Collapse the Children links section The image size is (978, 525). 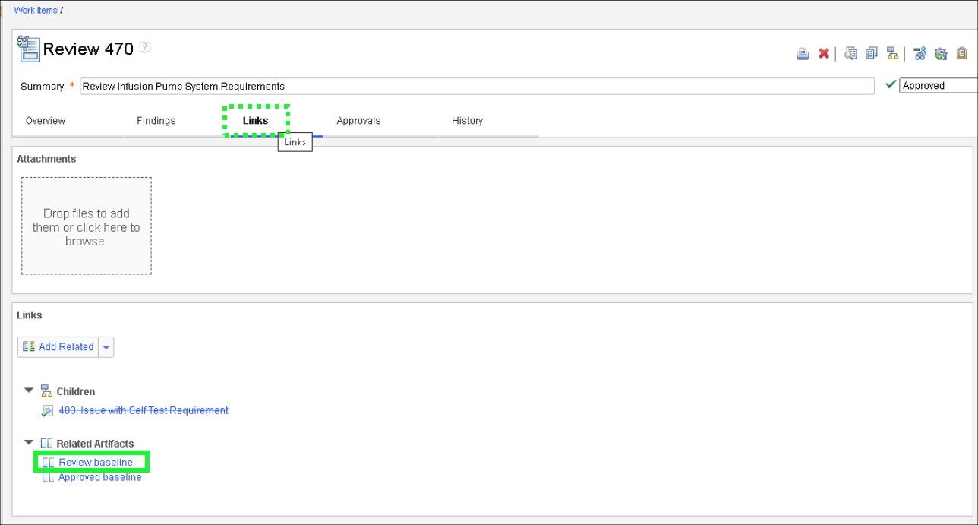29,391
